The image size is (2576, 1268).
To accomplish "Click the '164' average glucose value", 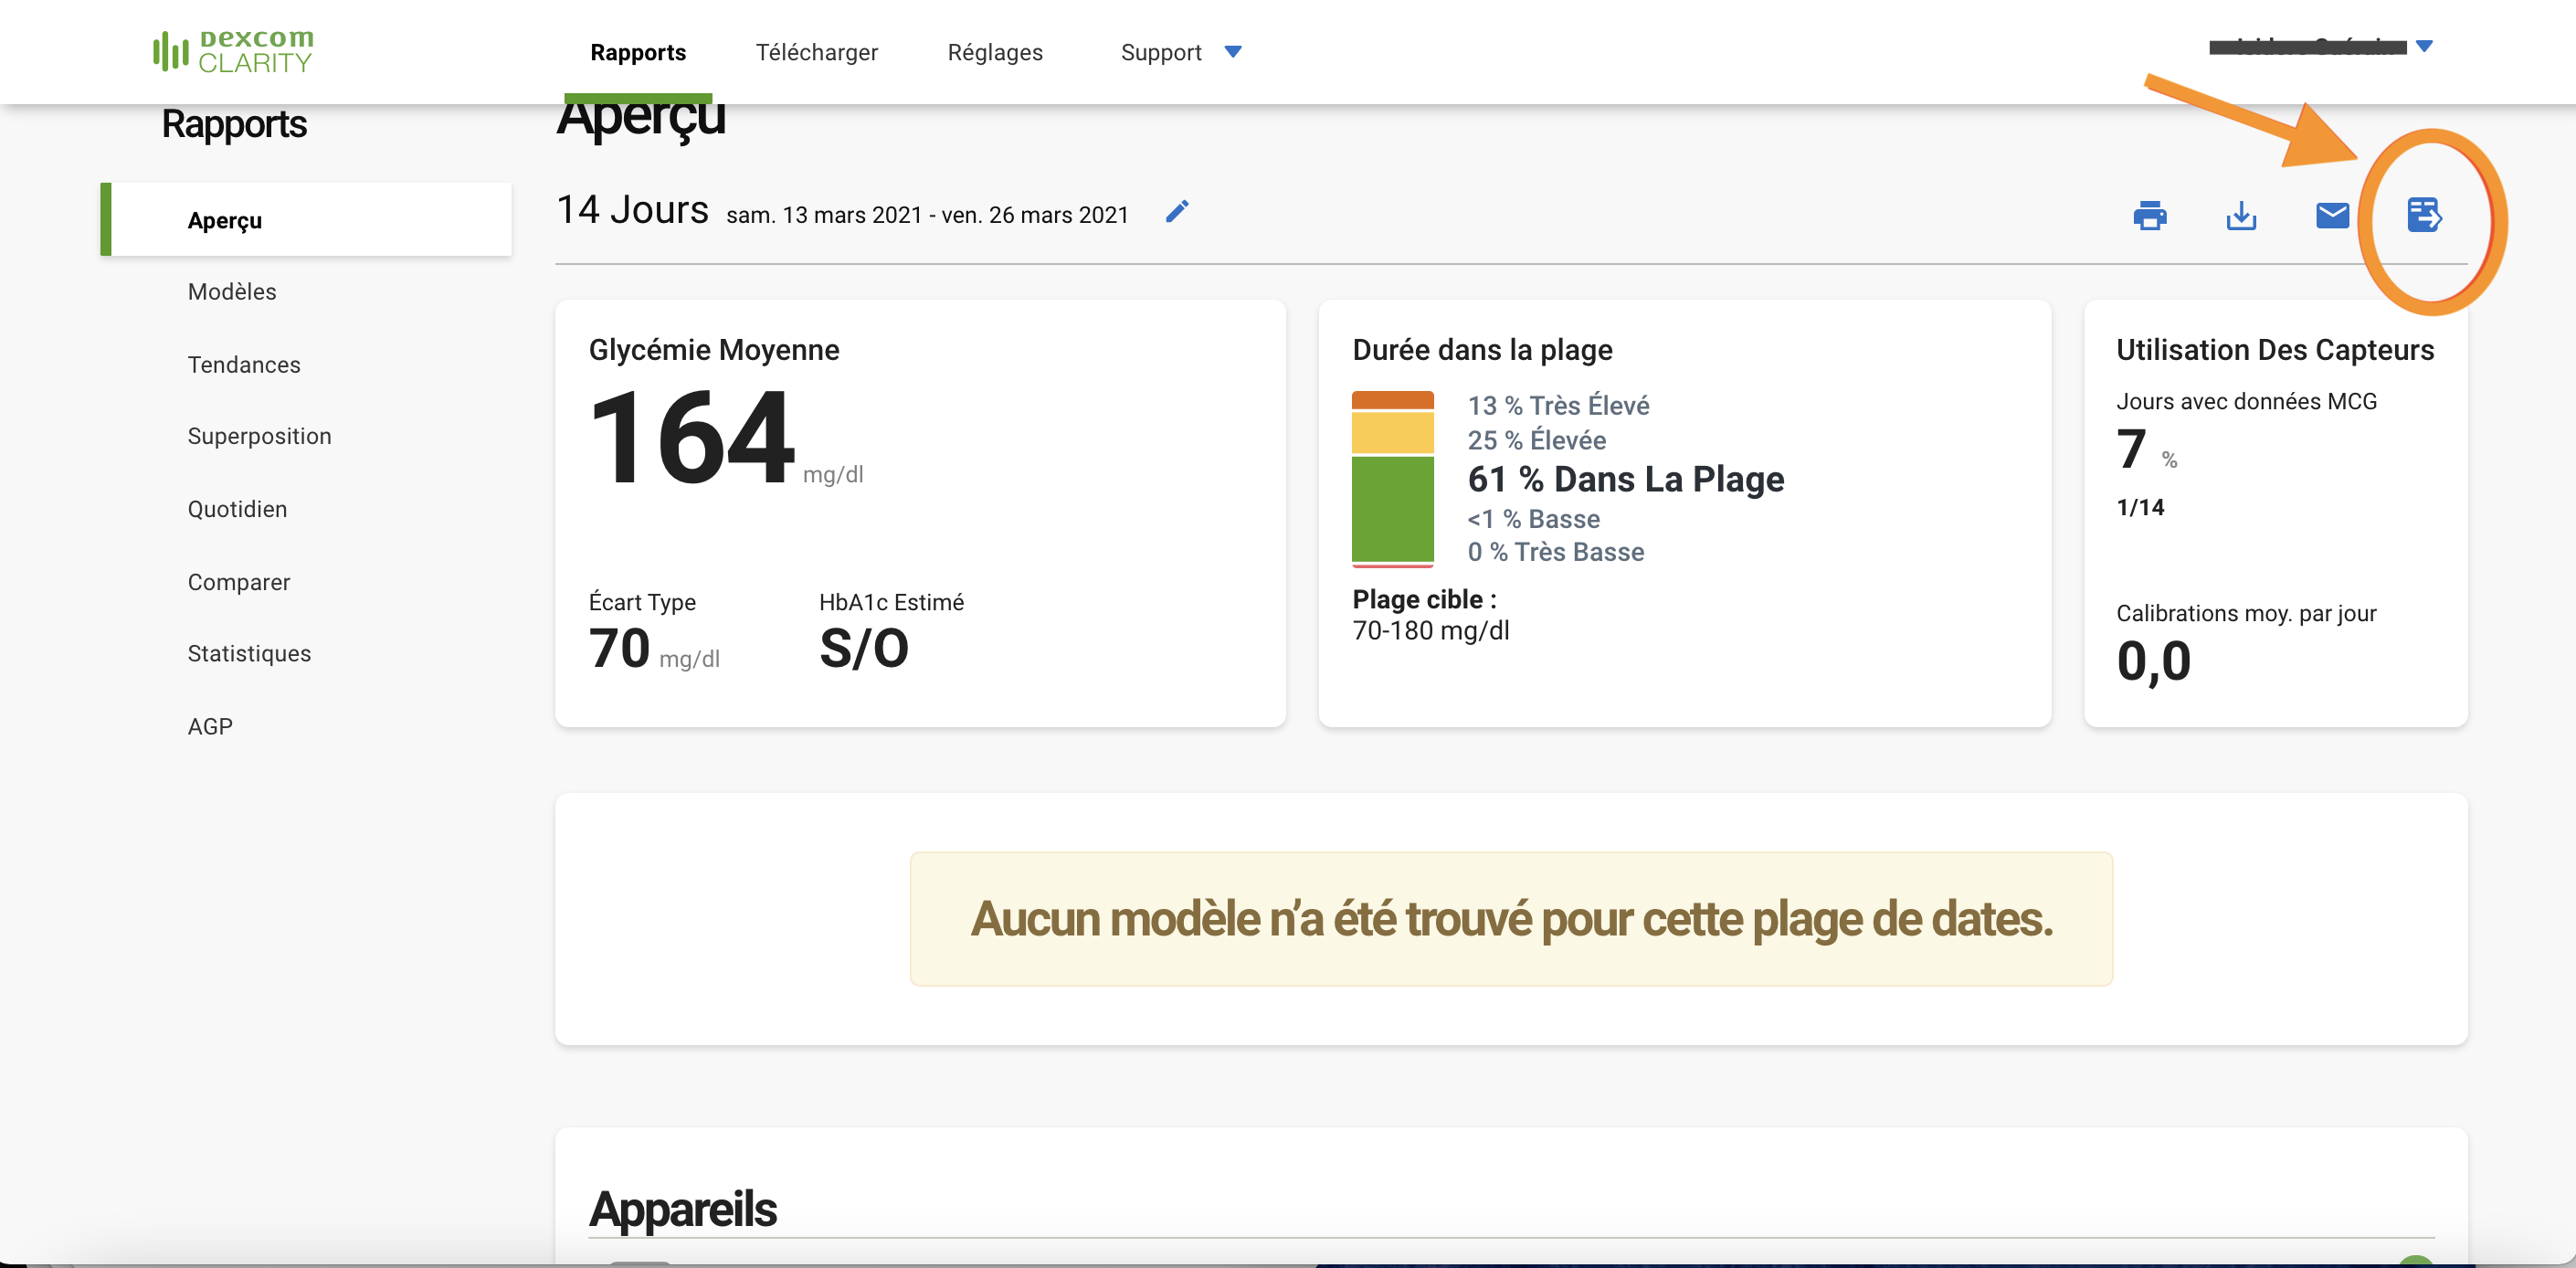I will (x=692, y=437).
